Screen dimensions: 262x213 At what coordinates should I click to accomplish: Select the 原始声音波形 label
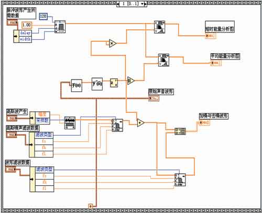tap(161, 92)
